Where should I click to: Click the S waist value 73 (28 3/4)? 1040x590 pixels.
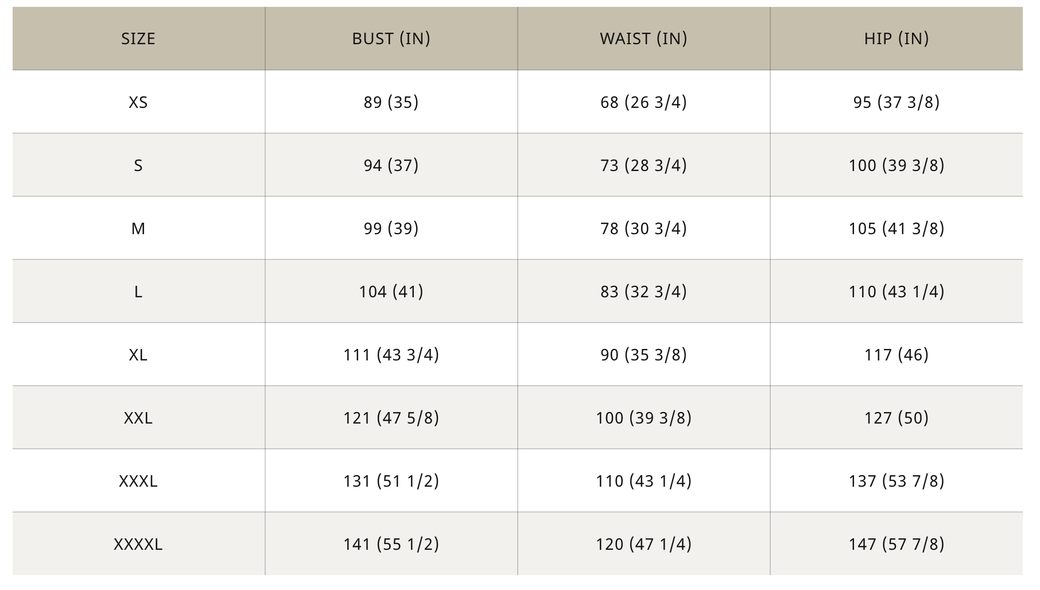pos(643,165)
